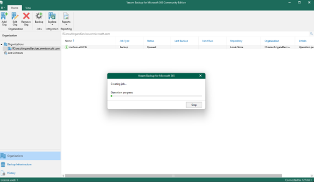The width and height of the screenshot is (314, 182).
Task: Click the Backup job type cell
Action: point(124,47)
